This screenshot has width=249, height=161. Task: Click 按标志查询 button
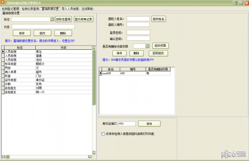point(63,19)
